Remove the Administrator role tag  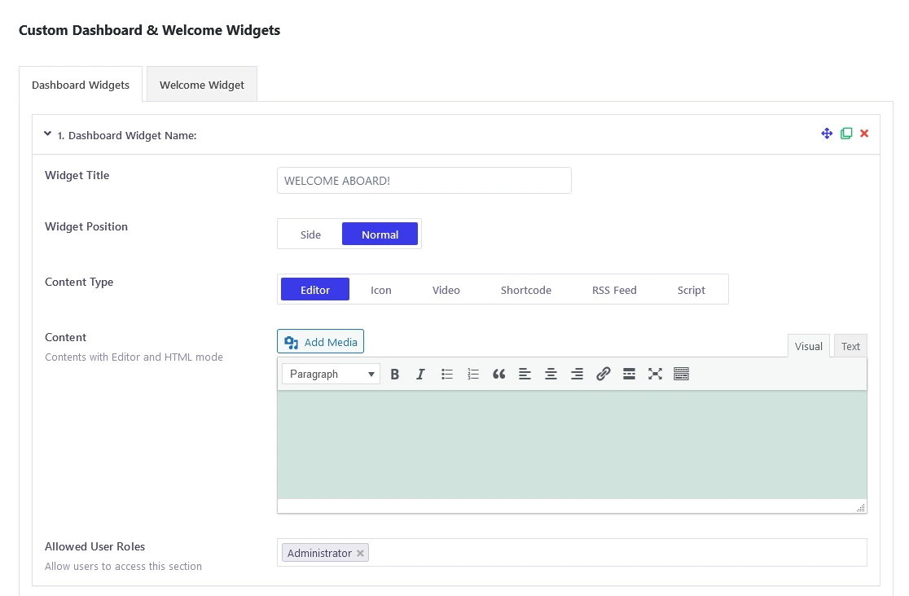click(360, 553)
